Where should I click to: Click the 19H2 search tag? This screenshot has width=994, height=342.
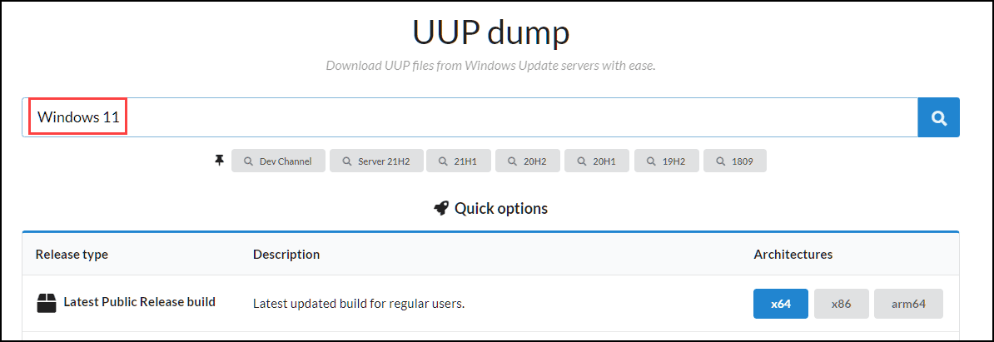666,161
